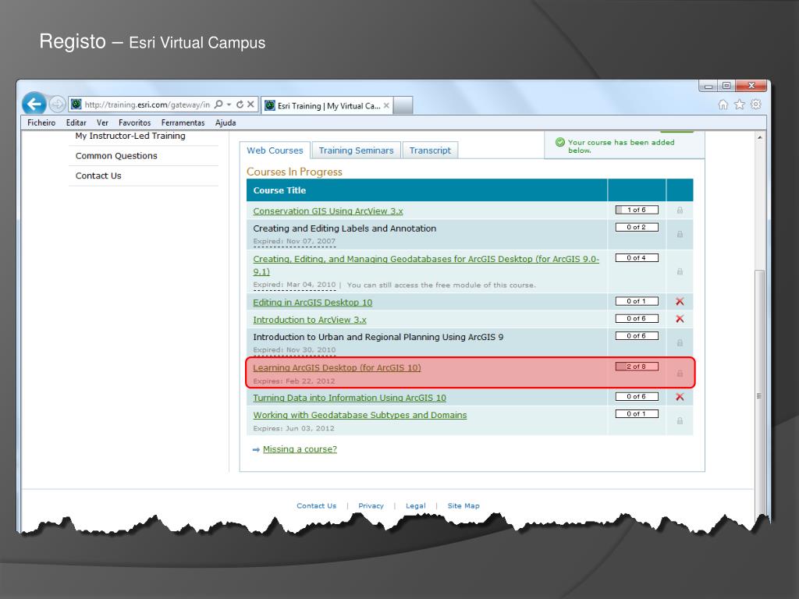Click the Esri Training tab favicon
This screenshot has width=799, height=599.
[270, 105]
